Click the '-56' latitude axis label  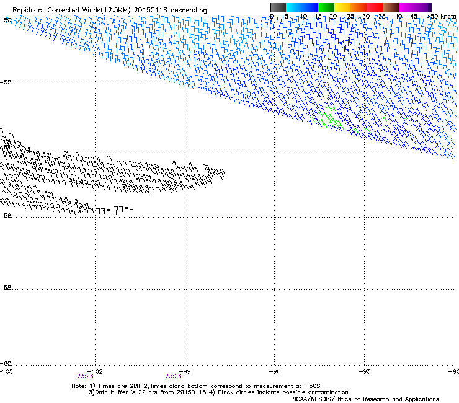(6, 216)
